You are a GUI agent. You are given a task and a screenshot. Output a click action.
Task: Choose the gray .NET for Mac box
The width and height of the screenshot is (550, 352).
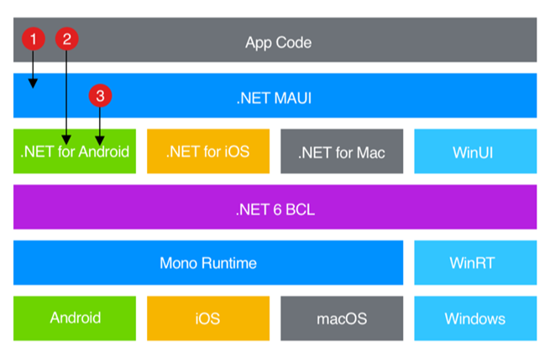pos(341,152)
